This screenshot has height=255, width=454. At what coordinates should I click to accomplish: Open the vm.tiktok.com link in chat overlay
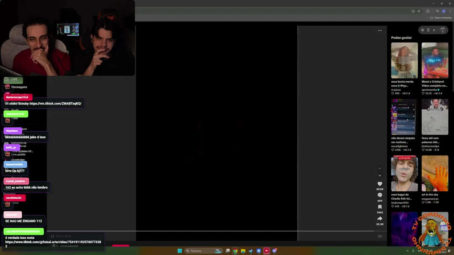point(55,103)
